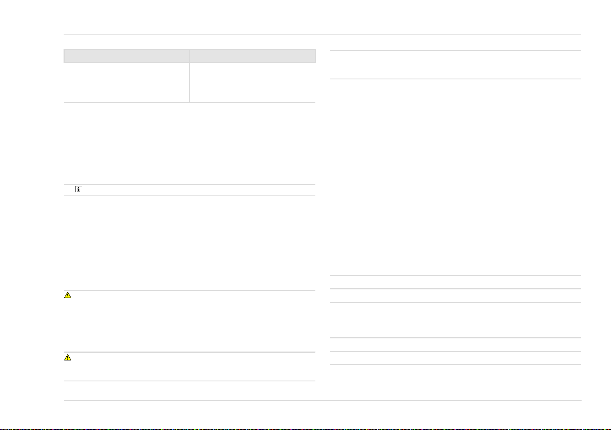The width and height of the screenshot is (611, 430).
Task: Click the upper yellow warning triangle icon
Action: click(68, 295)
